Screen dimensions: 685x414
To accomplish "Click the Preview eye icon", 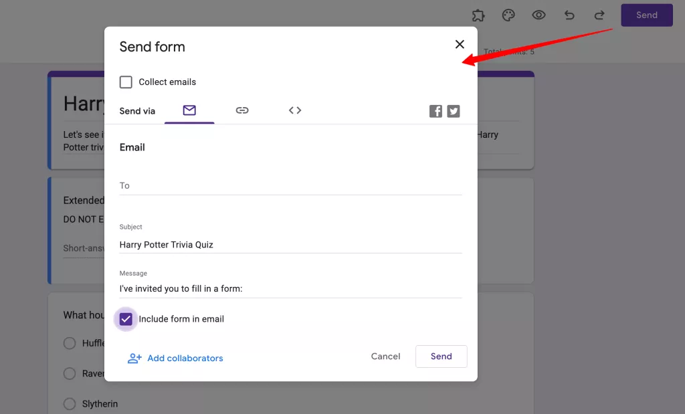I will click(539, 15).
